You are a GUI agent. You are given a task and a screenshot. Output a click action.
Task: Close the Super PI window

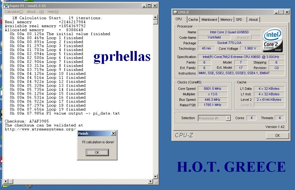click(155, 6)
